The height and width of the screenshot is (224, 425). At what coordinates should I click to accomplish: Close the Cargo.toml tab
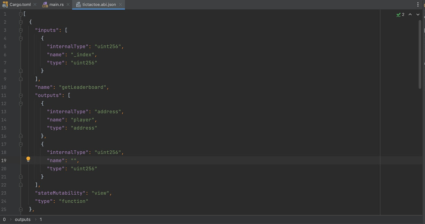35,5
